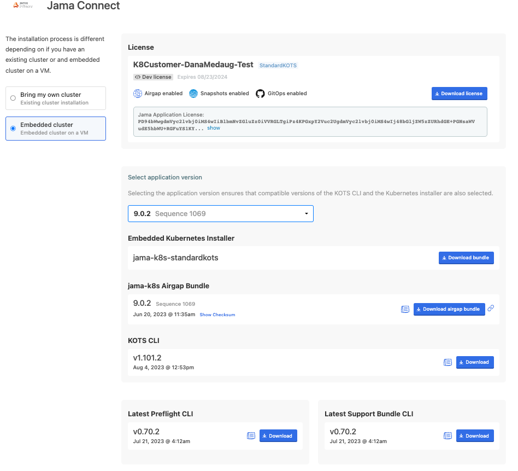Click the copy link icon next to airgap bundle
The height and width of the screenshot is (471, 518).
coord(490,309)
